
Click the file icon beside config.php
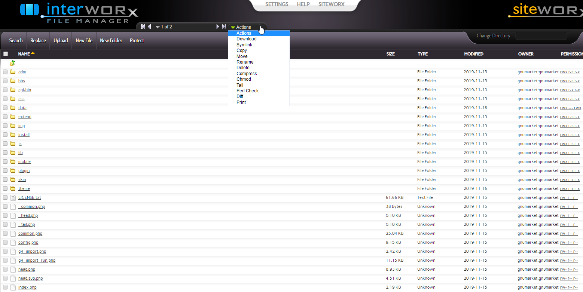click(x=13, y=242)
